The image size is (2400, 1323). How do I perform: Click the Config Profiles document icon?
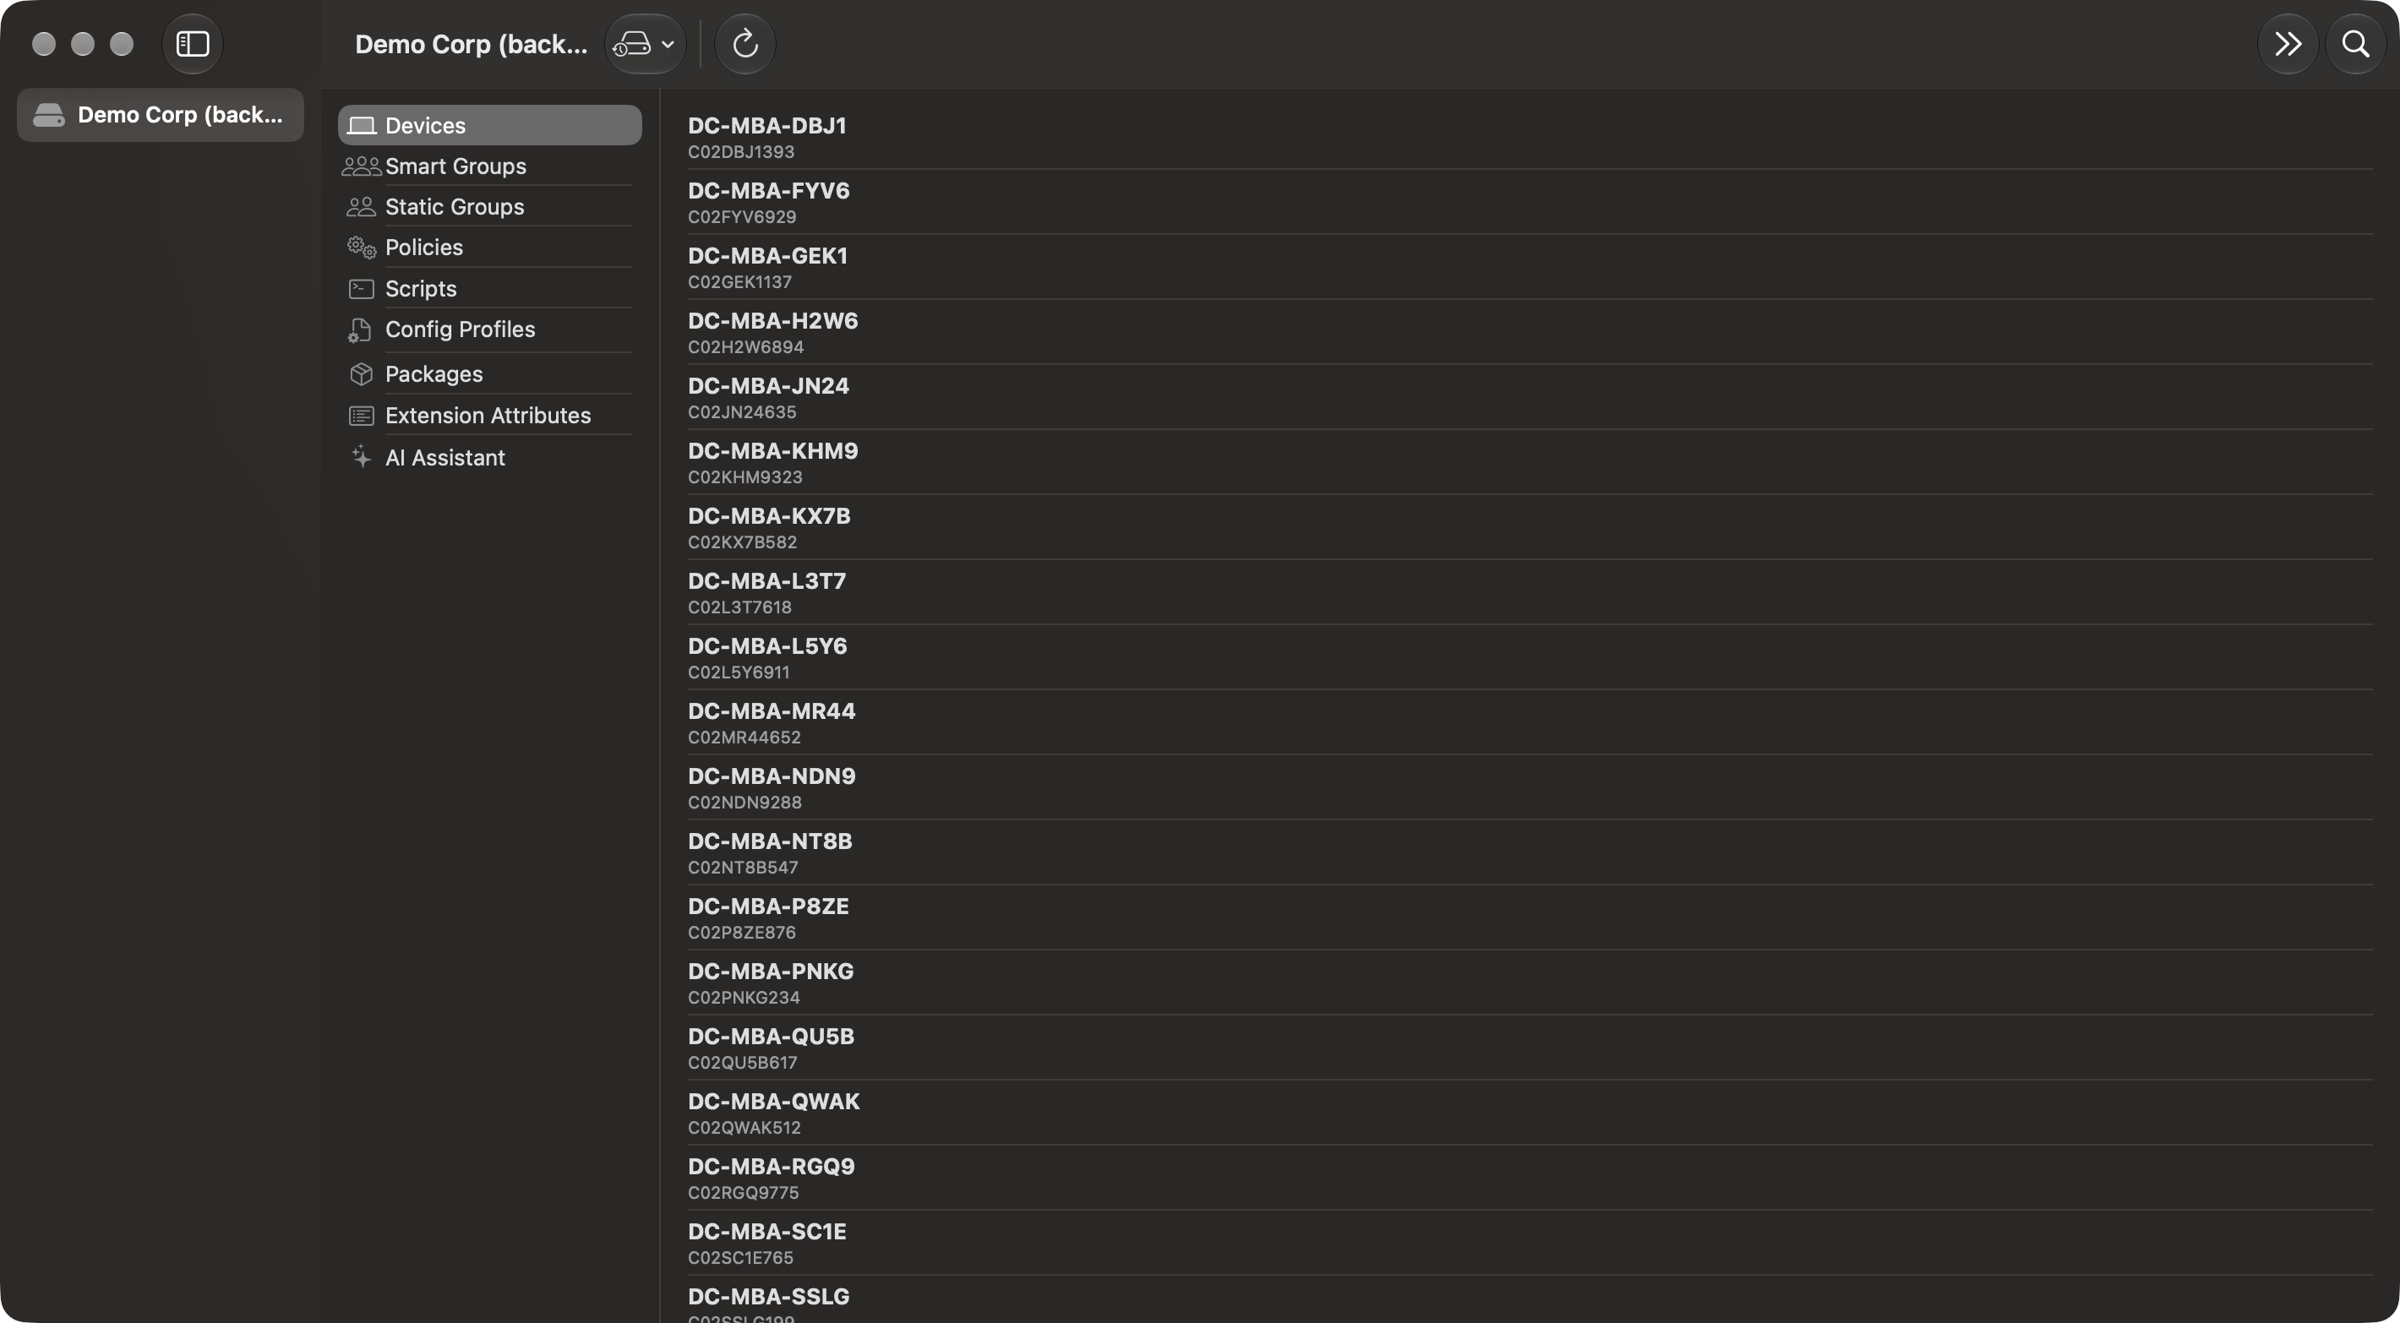pos(360,329)
